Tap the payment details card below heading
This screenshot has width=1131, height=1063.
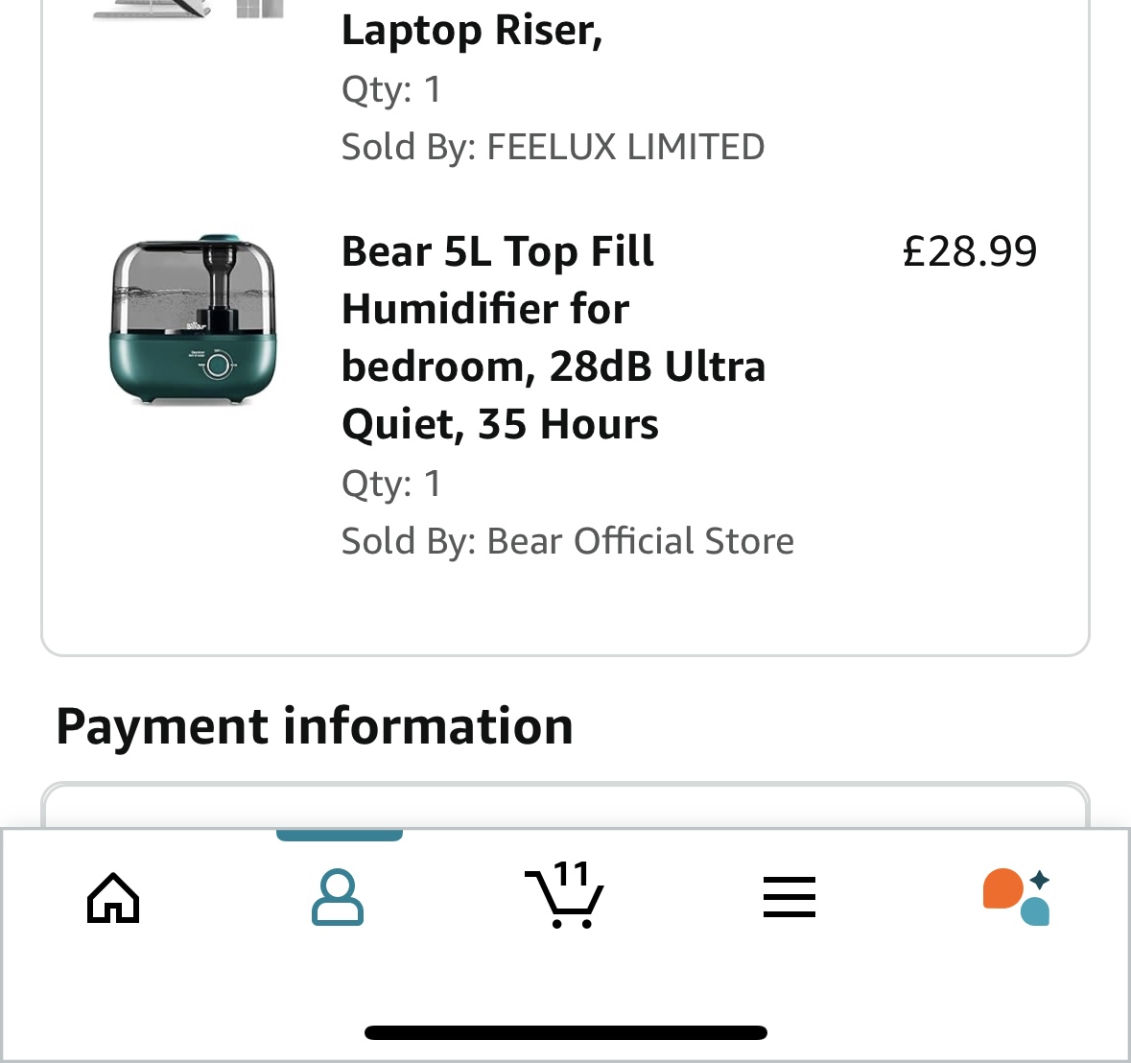565,806
